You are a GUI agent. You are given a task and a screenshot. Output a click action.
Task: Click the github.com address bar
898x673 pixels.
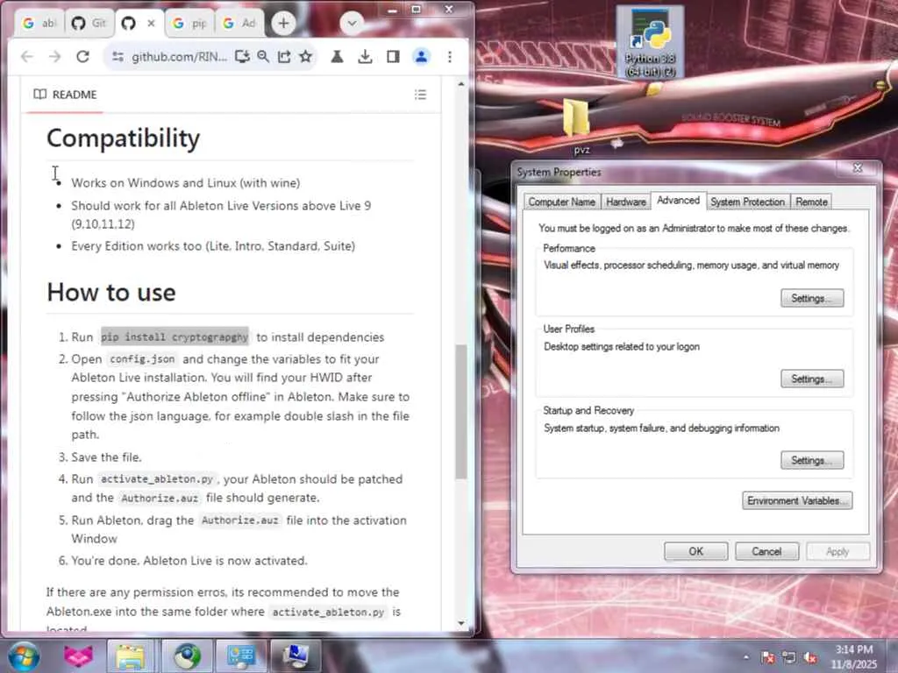point(179,56)
